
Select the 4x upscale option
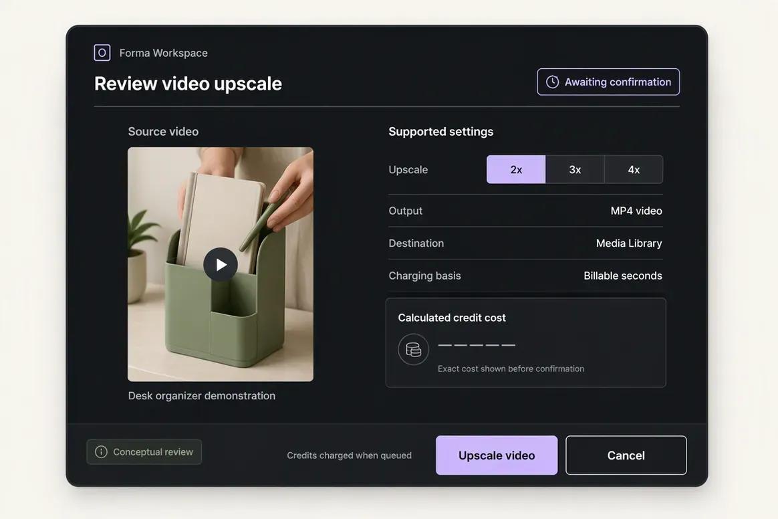(634, 169)
